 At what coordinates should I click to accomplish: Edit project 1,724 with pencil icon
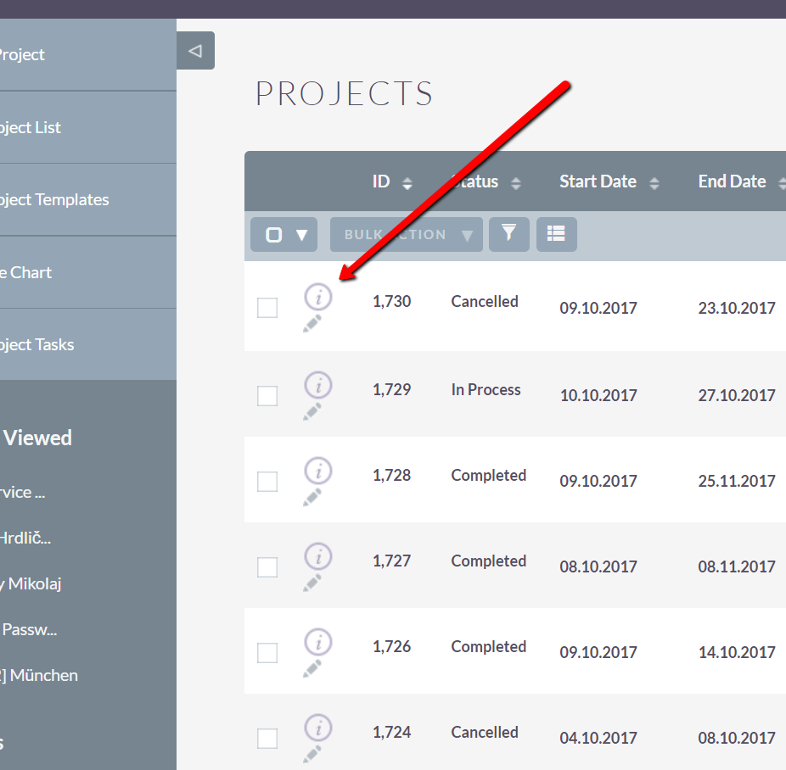312,754
